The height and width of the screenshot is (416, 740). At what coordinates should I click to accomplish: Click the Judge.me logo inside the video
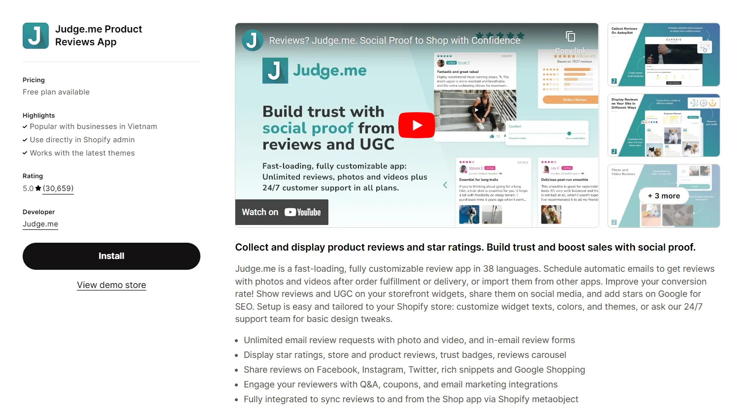314,70
